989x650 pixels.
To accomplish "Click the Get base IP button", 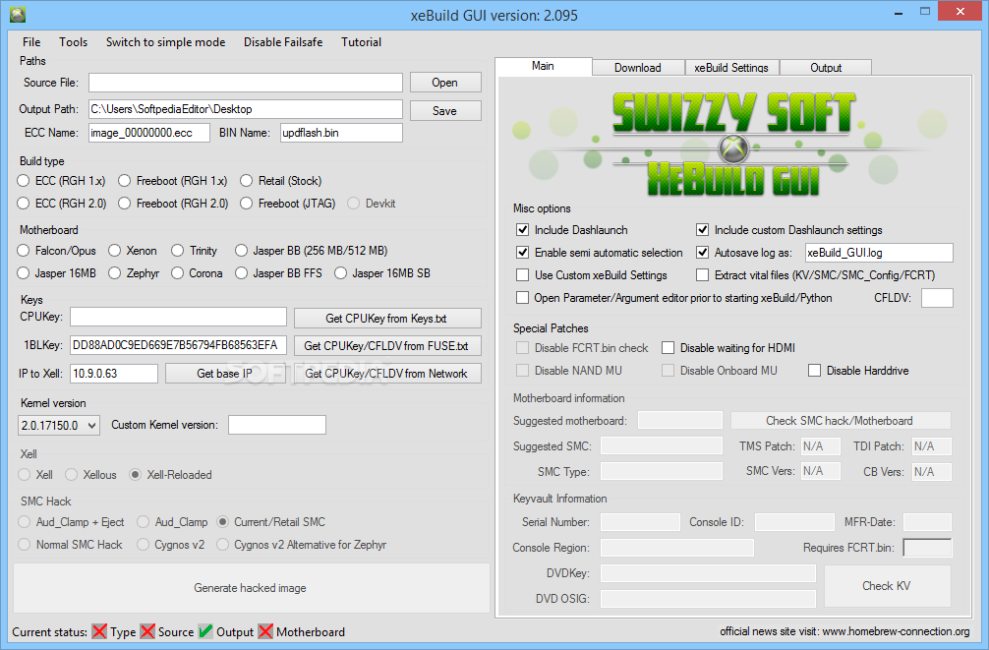I will click(224, 374).
